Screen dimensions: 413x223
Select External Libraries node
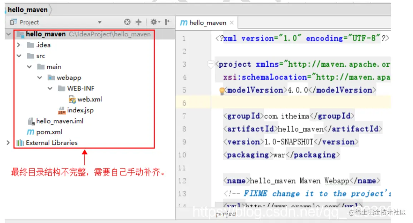pos(51,143)
